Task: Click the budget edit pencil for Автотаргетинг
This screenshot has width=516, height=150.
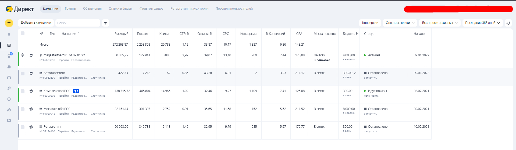Action: [355, 73]
